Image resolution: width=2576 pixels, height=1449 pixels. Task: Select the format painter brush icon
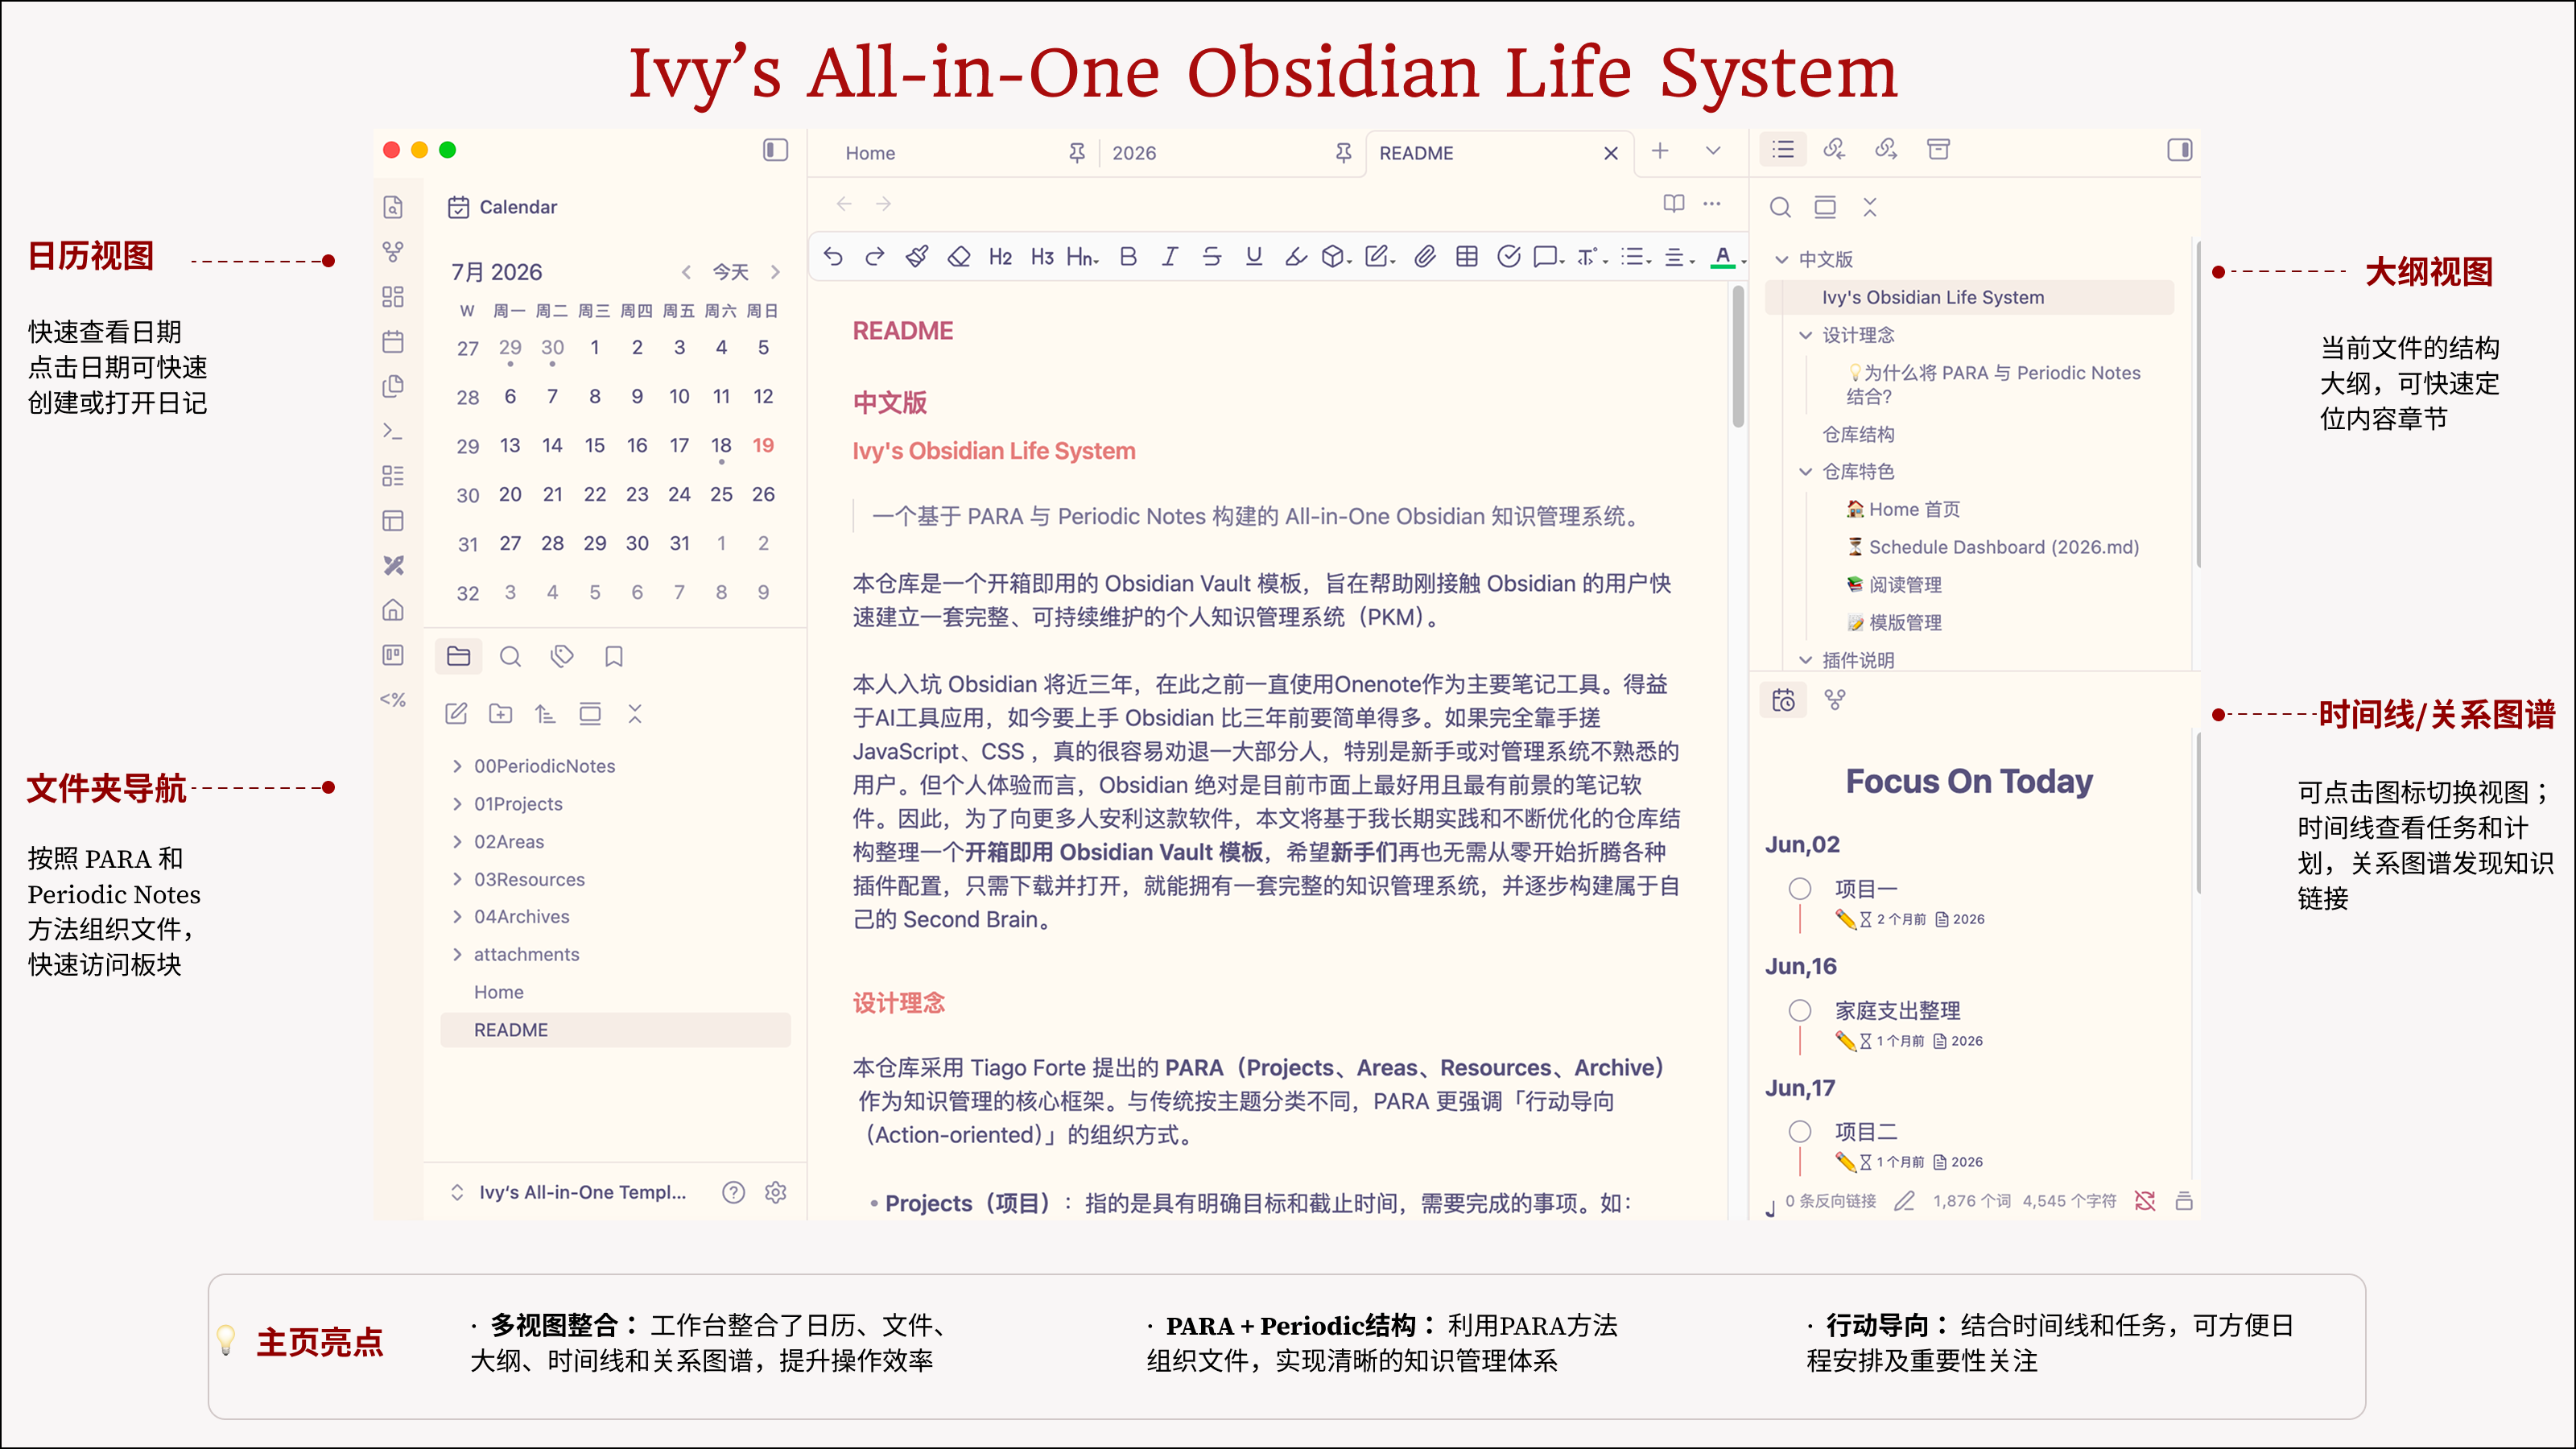click(917, 257)
